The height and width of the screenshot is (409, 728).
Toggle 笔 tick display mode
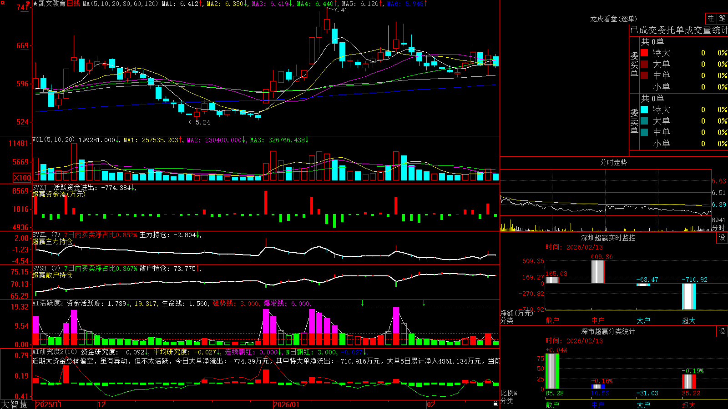pyautogui.click(x=722, y=18)
